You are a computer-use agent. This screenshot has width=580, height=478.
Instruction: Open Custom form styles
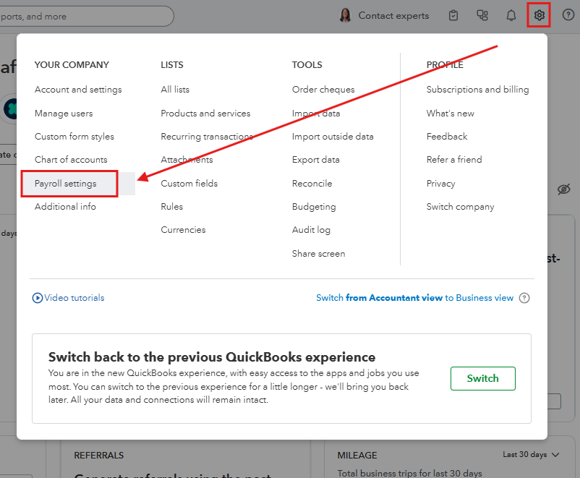[74, 137]
